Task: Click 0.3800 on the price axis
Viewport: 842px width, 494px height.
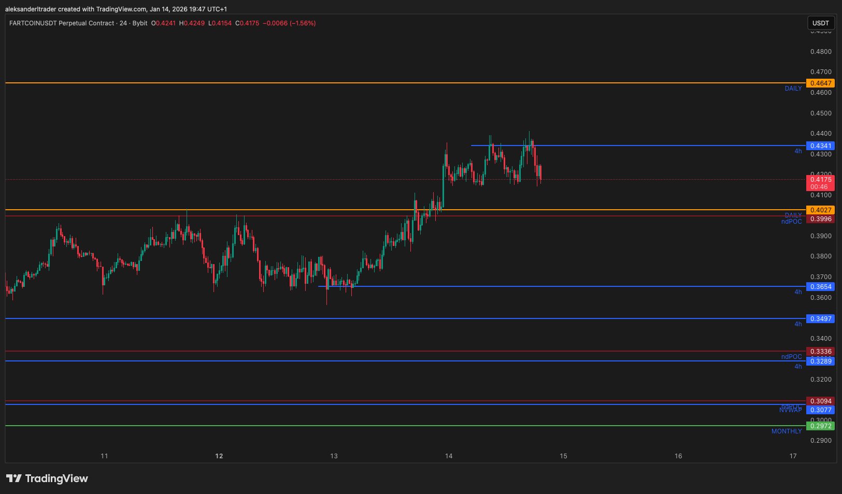Action: (x=821, y=256)
